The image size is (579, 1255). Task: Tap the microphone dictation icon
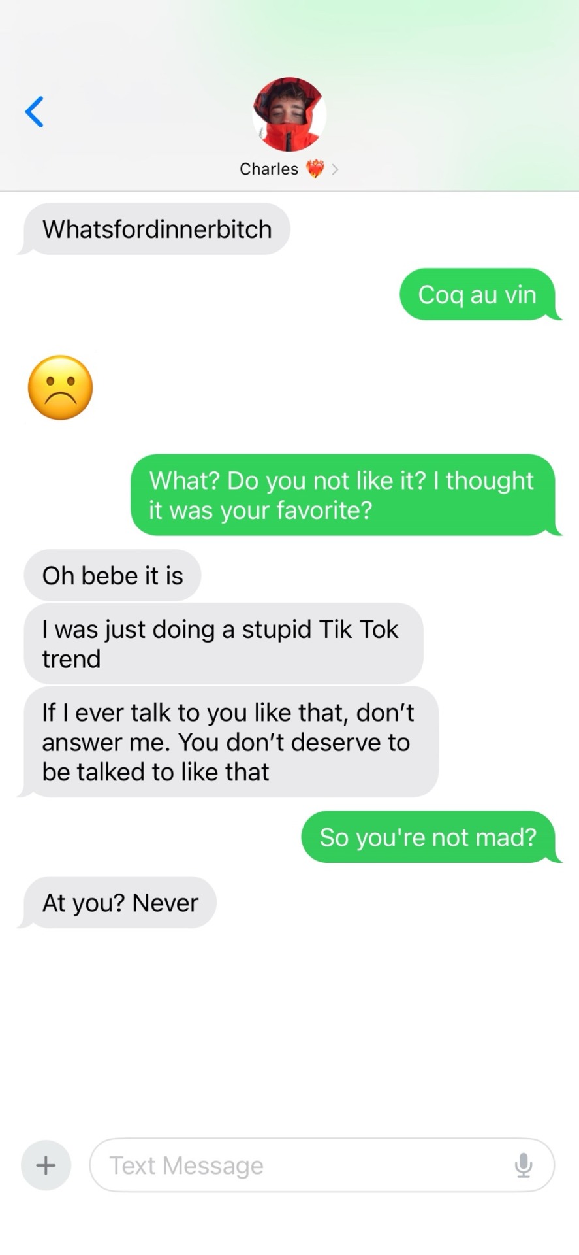pos(524,1165)
